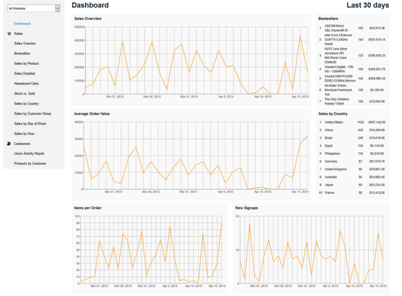This screenshot has height=296, width=402.
Task: Open Sales by Day of Week report
Action: click(30, 124)
